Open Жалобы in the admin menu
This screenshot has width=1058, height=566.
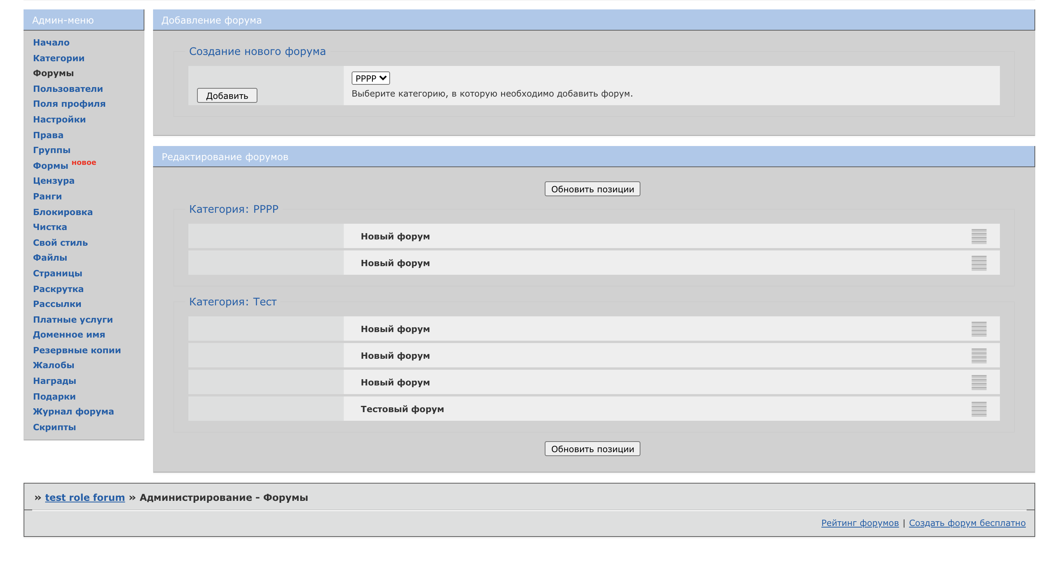(53, 365)
